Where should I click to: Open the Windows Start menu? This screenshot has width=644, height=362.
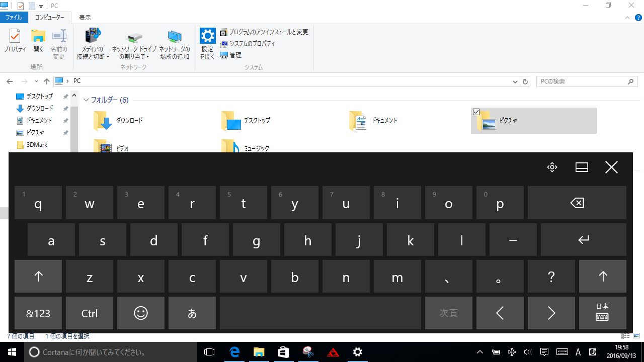tap(12, 352)
